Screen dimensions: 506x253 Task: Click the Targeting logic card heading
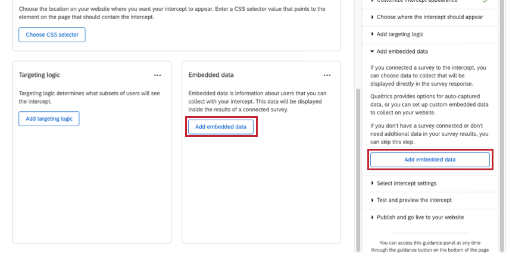(x=40, y=76)
